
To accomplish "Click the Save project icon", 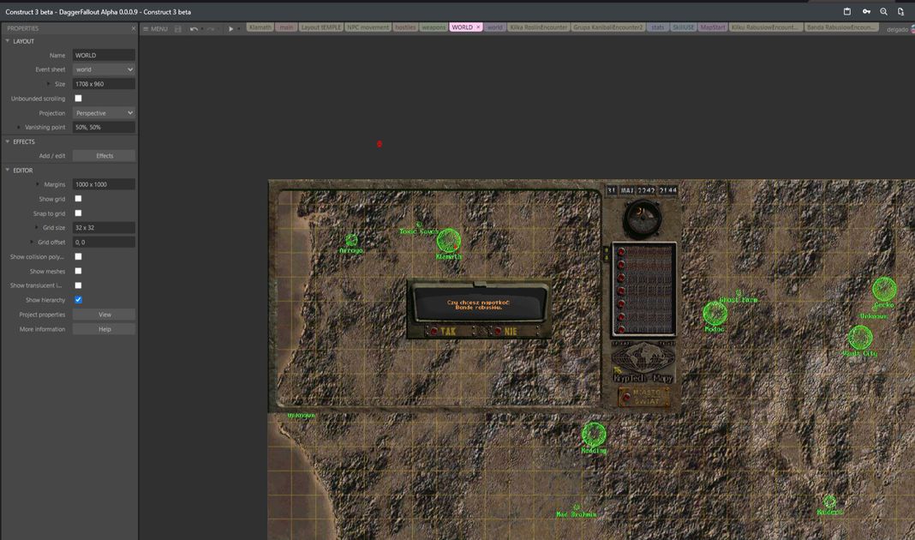I will coord(177,28).
